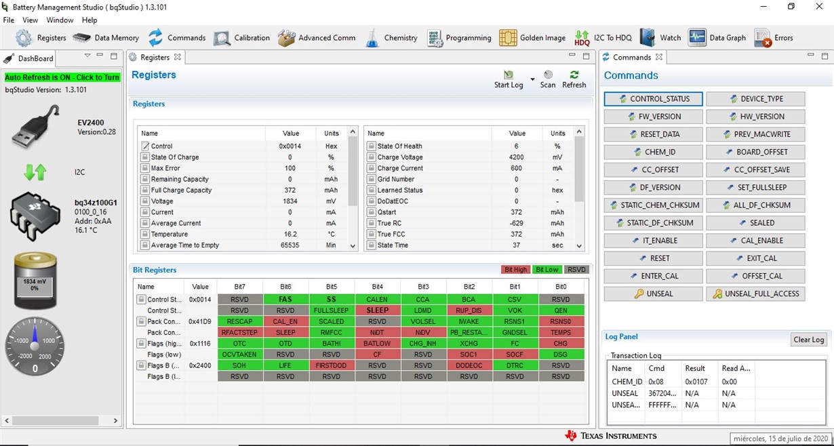This screenshot has width=834, height=446.
Task: Click the EV2400 USB adapter icon
Action: [x=35, y=127]
